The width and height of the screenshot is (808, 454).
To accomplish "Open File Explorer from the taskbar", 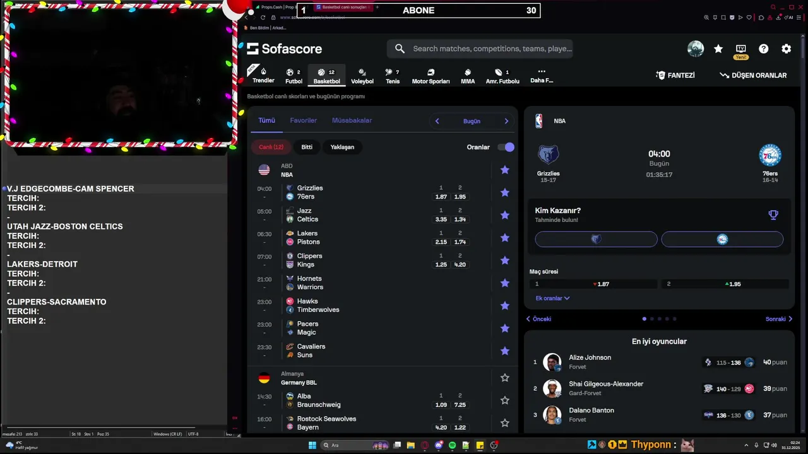I will [x=410, y=445].
